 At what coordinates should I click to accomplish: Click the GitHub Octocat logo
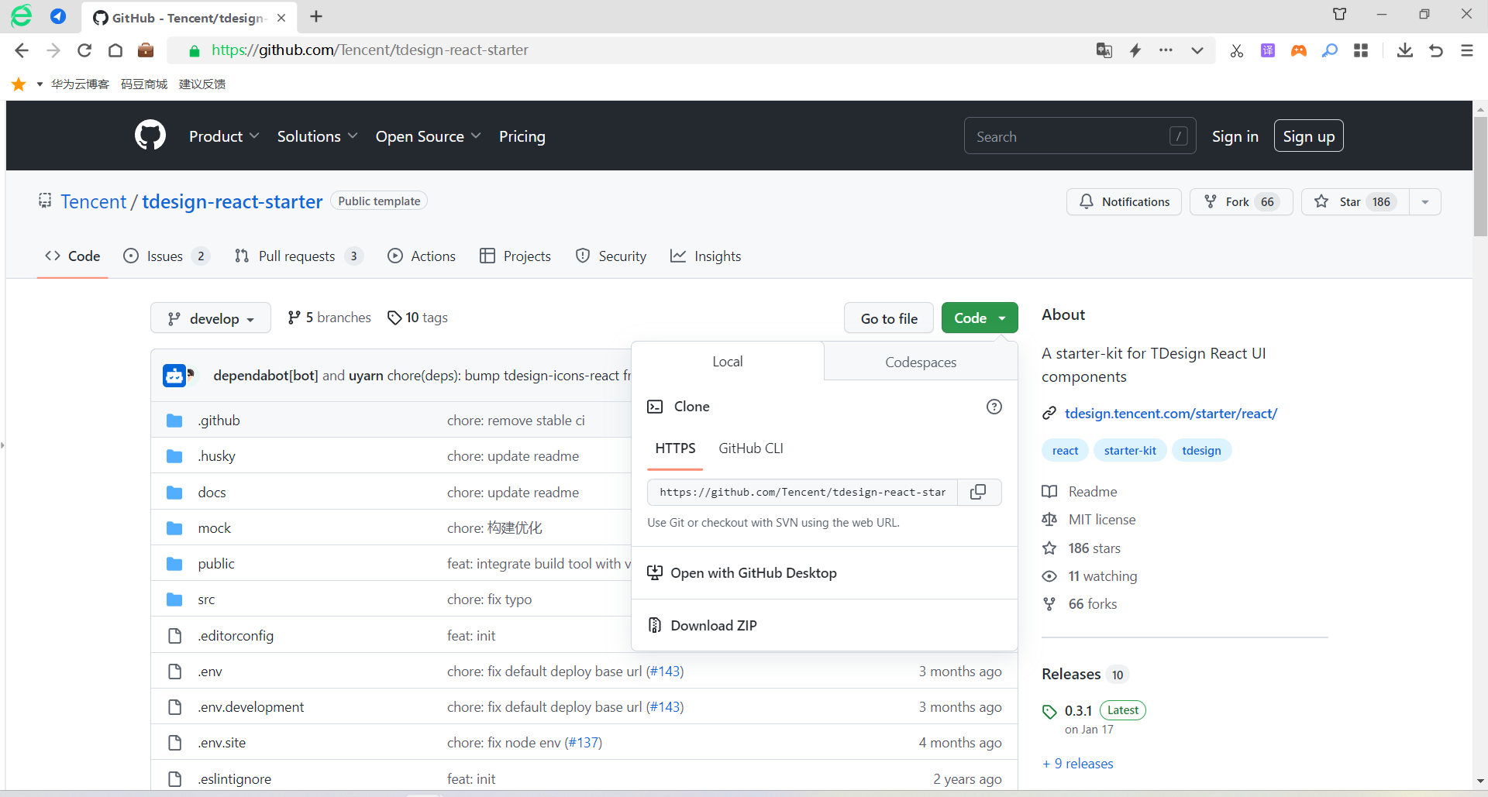pyautogui.click(x=150, y=136)
